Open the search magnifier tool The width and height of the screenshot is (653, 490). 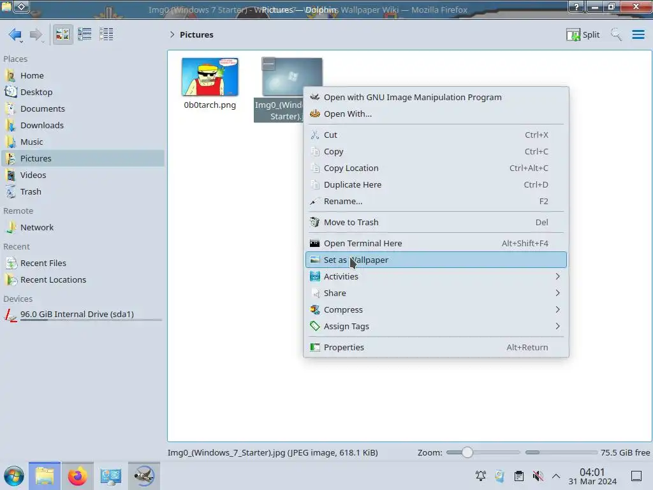(x=616, y=34)
